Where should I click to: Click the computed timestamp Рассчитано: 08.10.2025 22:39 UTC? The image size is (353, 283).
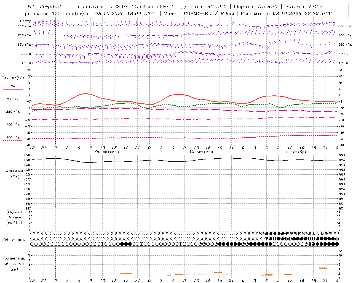click(x=286, y=14)
